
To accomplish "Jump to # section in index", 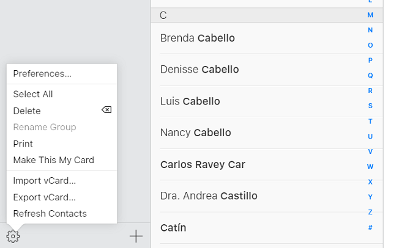I will [370, 227].
